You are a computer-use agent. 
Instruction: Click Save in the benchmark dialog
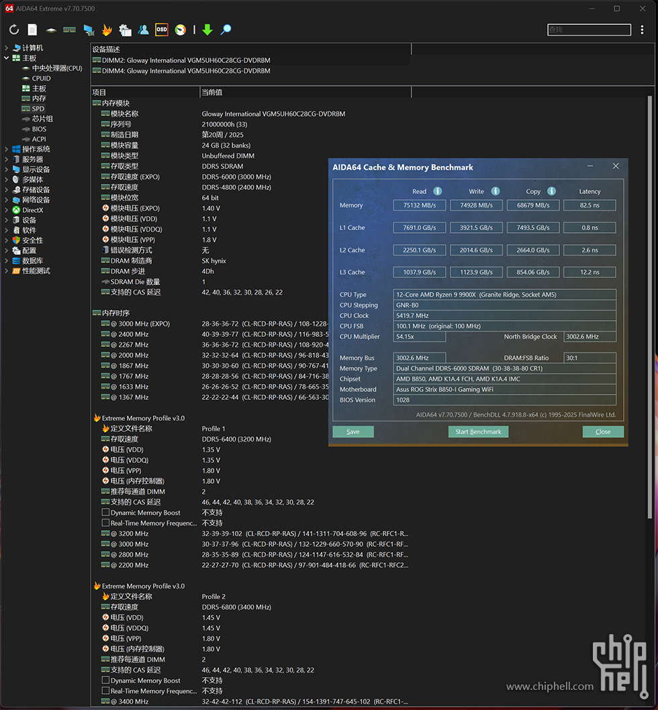tap(353, 432)
